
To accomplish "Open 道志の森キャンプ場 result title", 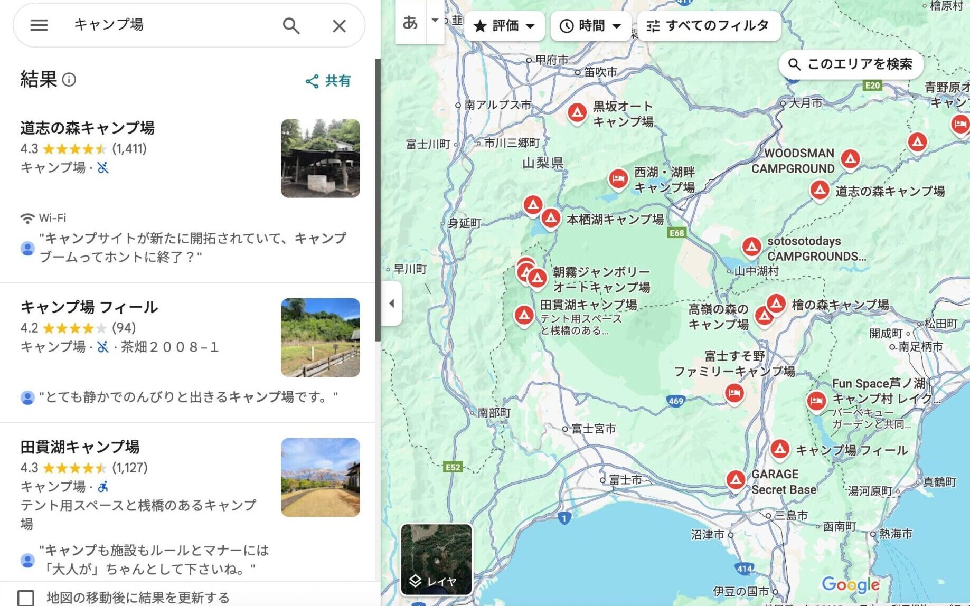I will pos(88,128).
